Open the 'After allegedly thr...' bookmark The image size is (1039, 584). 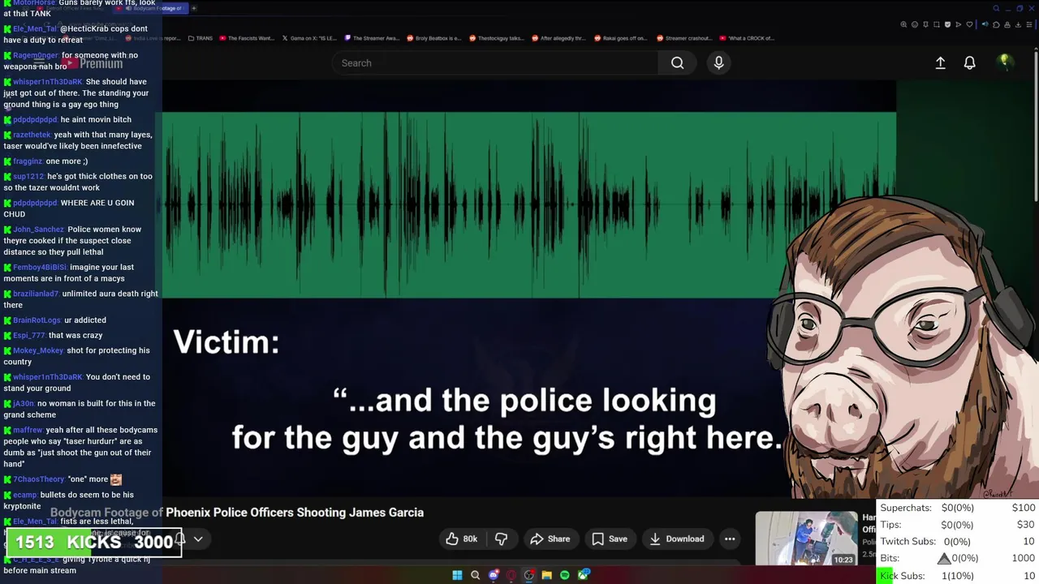point(559,38)
